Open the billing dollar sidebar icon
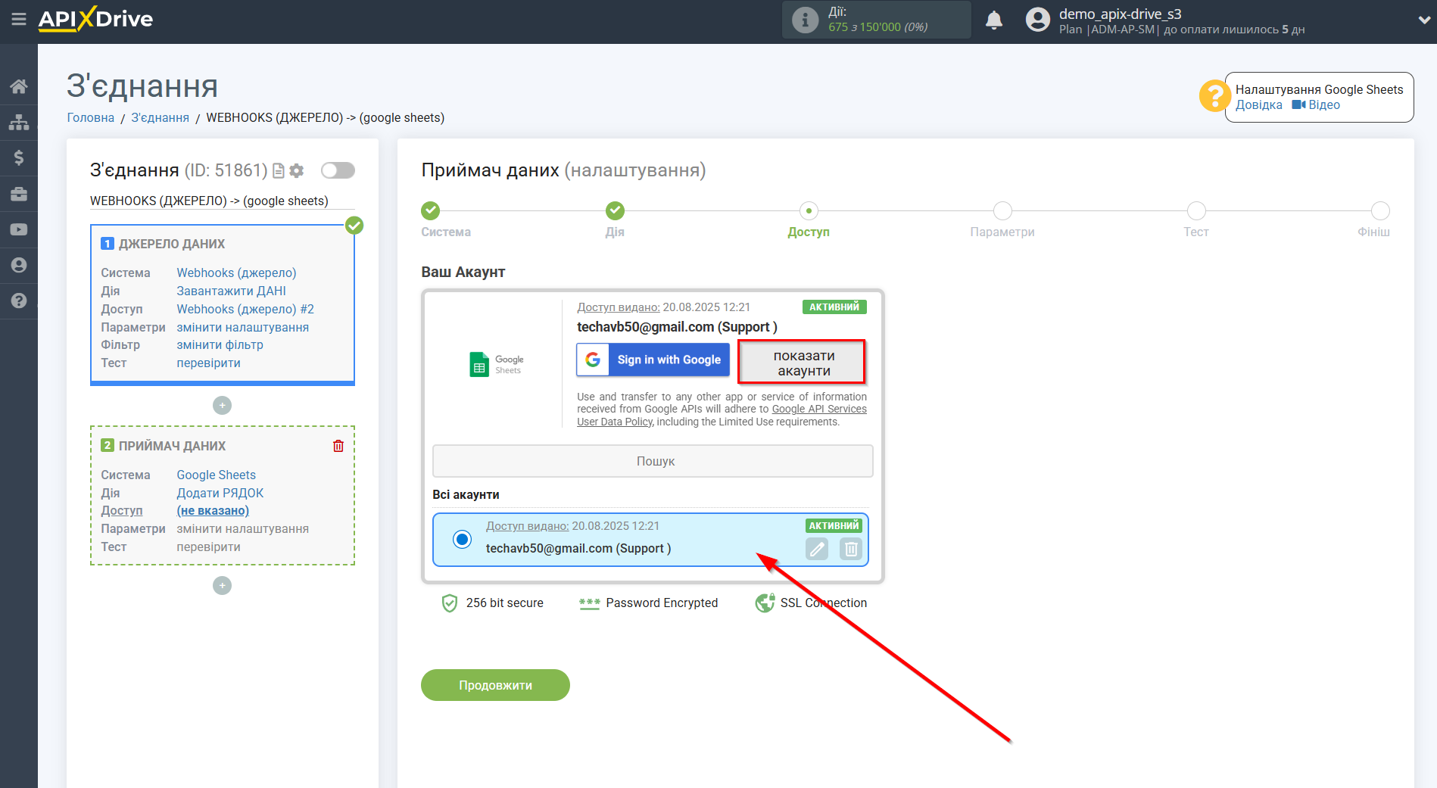 [x=19, y=157]
